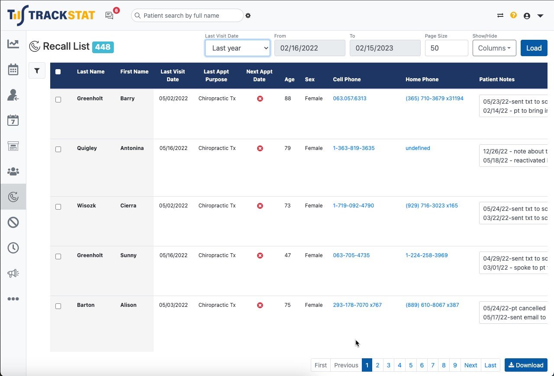Check the checkbox next to Barry Greenholt
The image size is (554, 376).
point(58,99)
